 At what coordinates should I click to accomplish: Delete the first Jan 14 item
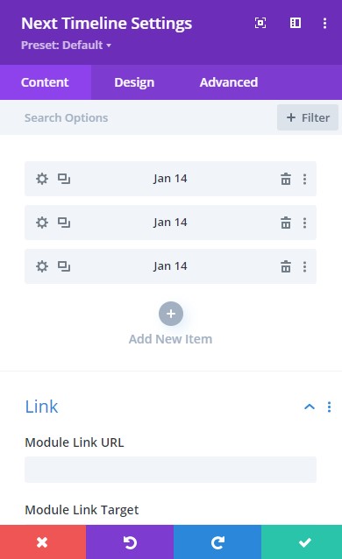286,179
